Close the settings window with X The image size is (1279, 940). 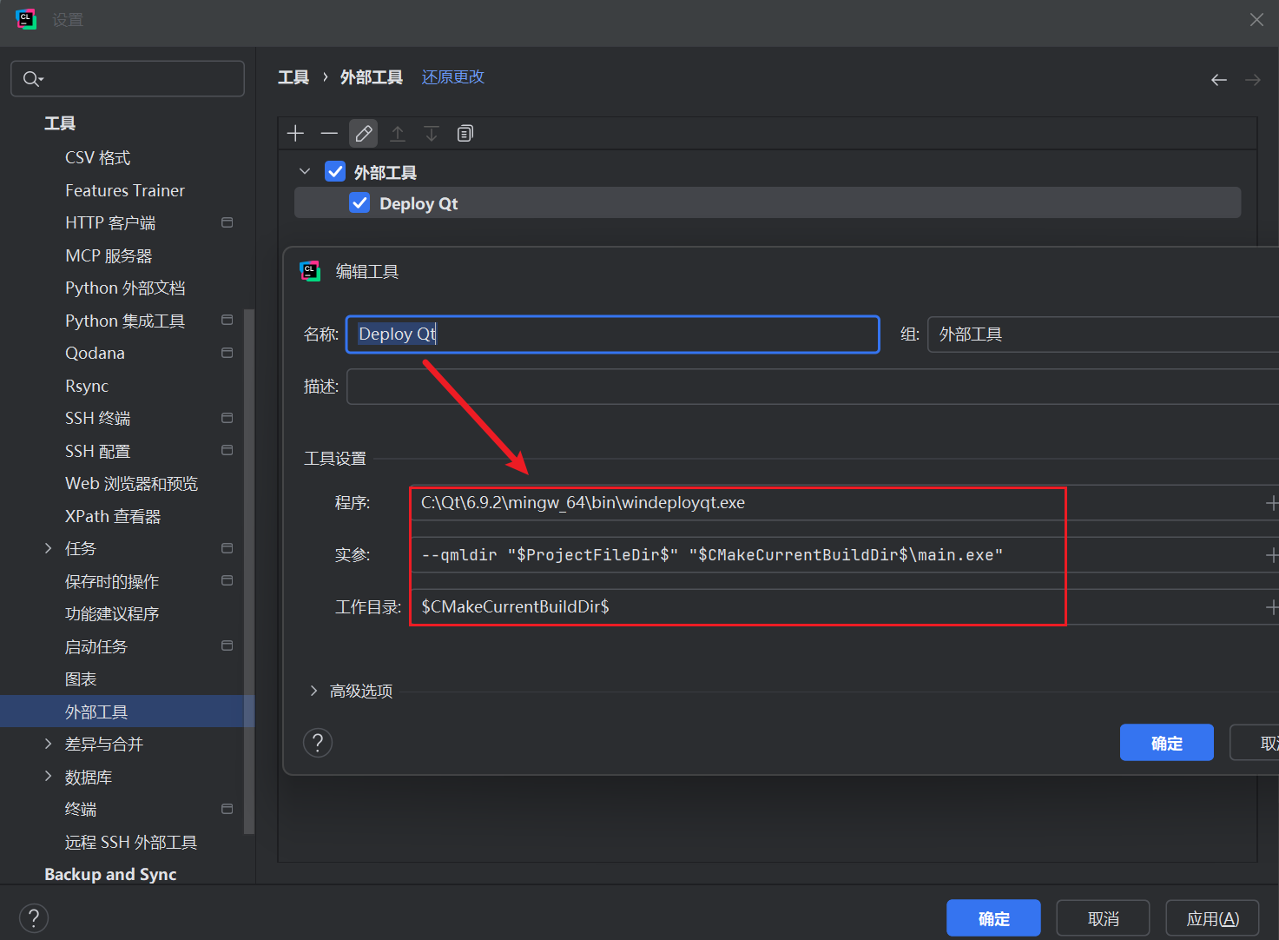[1256, 19]
